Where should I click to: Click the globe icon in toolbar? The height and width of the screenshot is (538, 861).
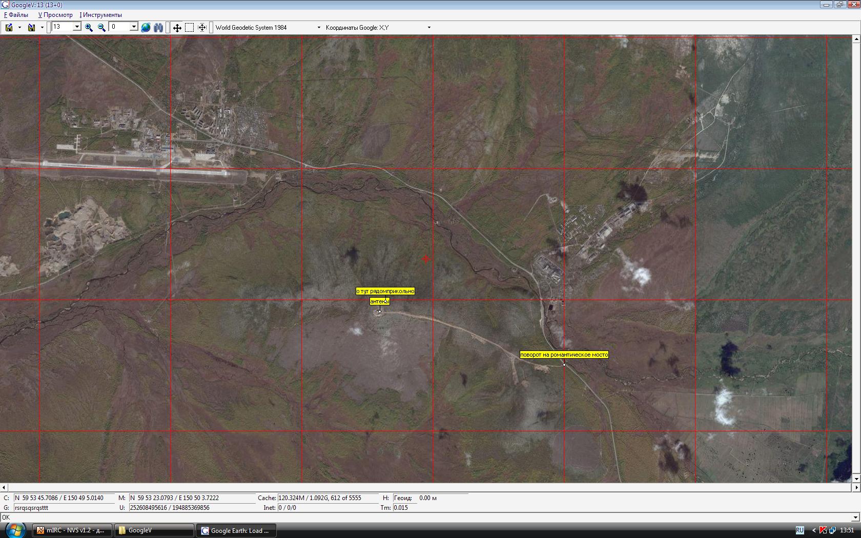click(146, 28)
